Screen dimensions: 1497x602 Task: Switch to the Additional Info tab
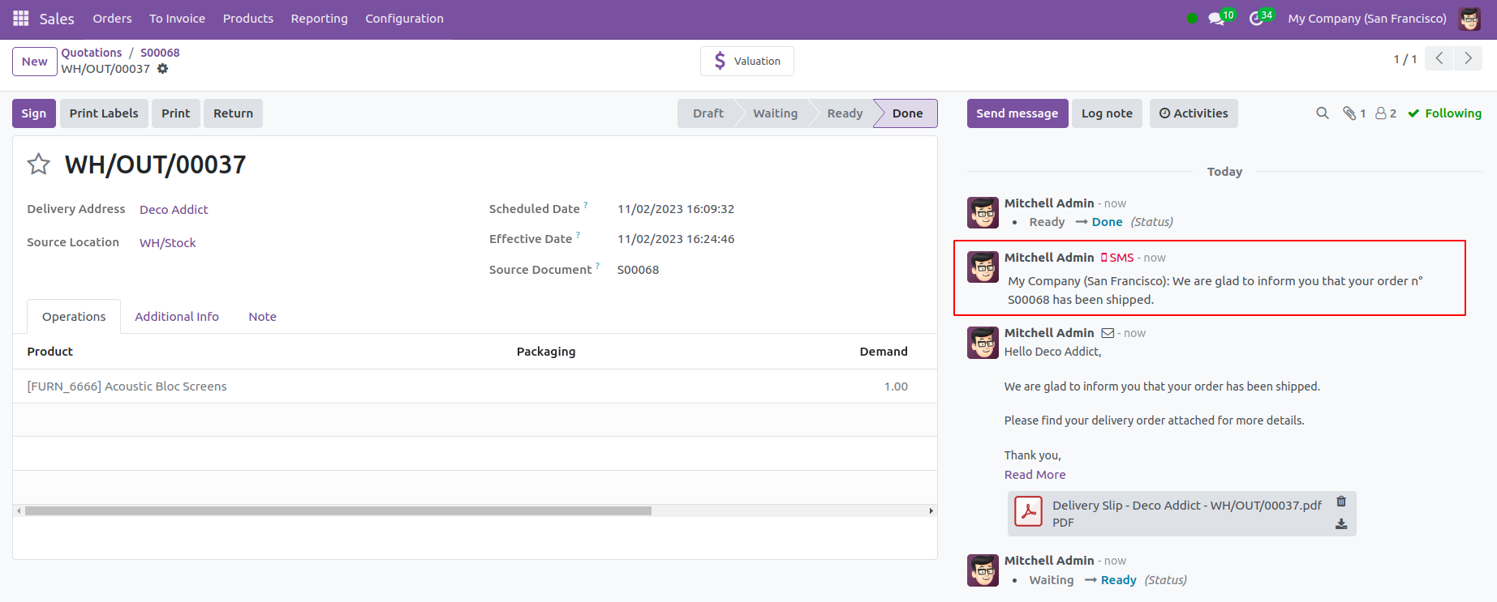pyautogui.click(x=176, y=317)
